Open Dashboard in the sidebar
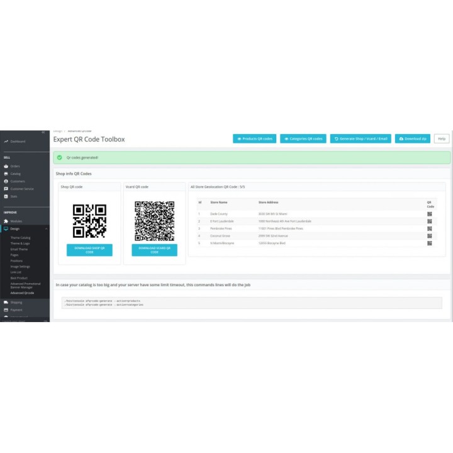 tap(18, 142)
